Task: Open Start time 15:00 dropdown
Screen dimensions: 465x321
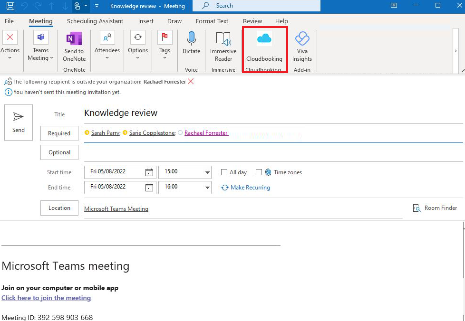Action: pyautogui.click(x=207, y=172)
